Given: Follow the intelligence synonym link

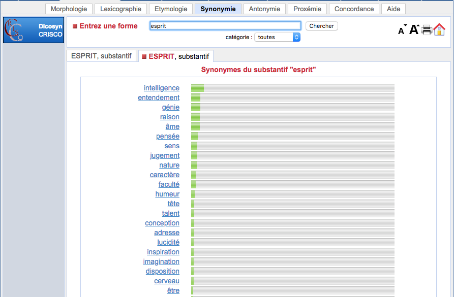Looking at the screenshot, I should click(x=162, y=88).
